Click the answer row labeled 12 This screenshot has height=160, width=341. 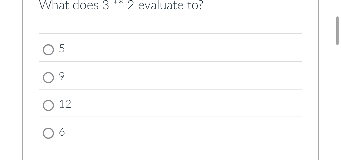click(132, 105)
